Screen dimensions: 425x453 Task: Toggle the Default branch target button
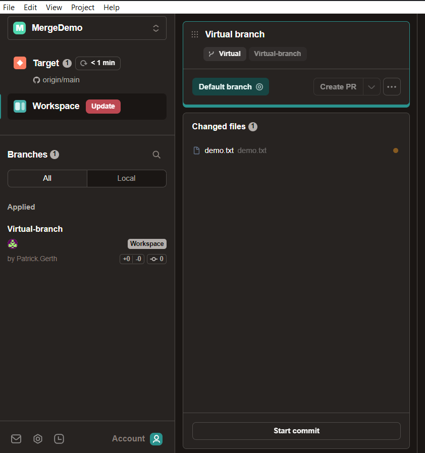[231, 87]
